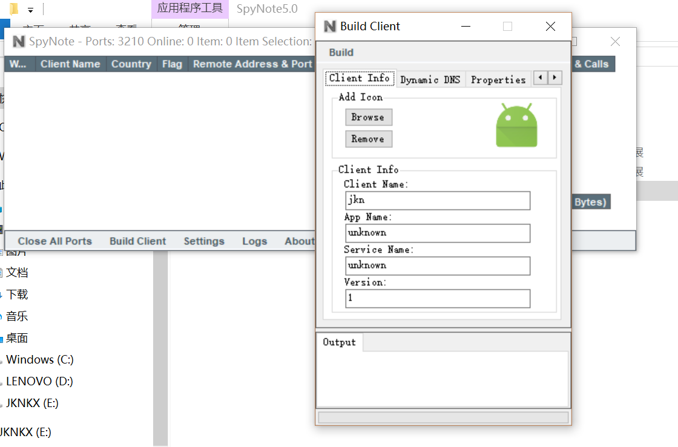
Task: Click the Service Name input field
Action: [x=438, y=266]
